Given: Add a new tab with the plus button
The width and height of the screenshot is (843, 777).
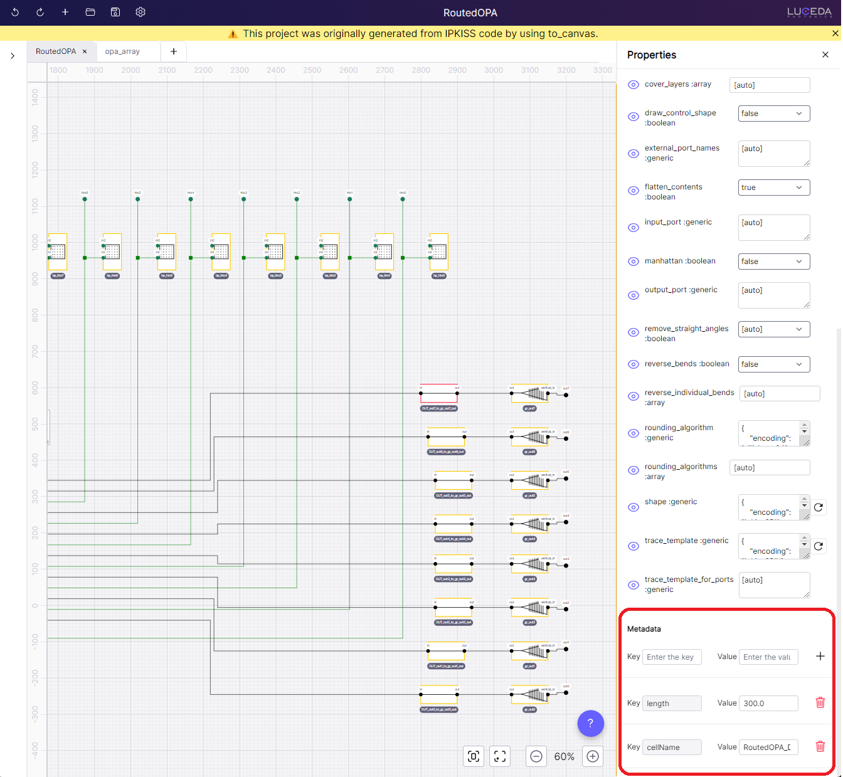Looking at the screenshot, I should click(x=174, y=51).
